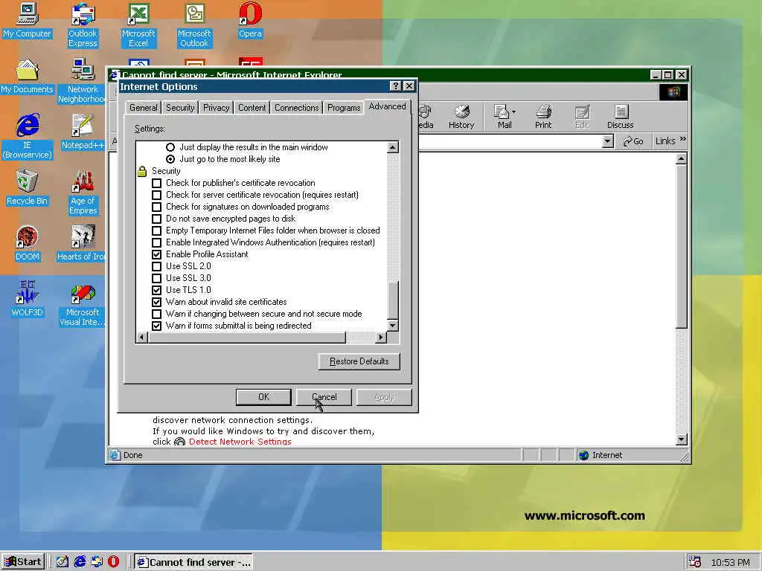Switch to the General tab
The width and height of the screenshot is (762, 571).
coord(144,108)
